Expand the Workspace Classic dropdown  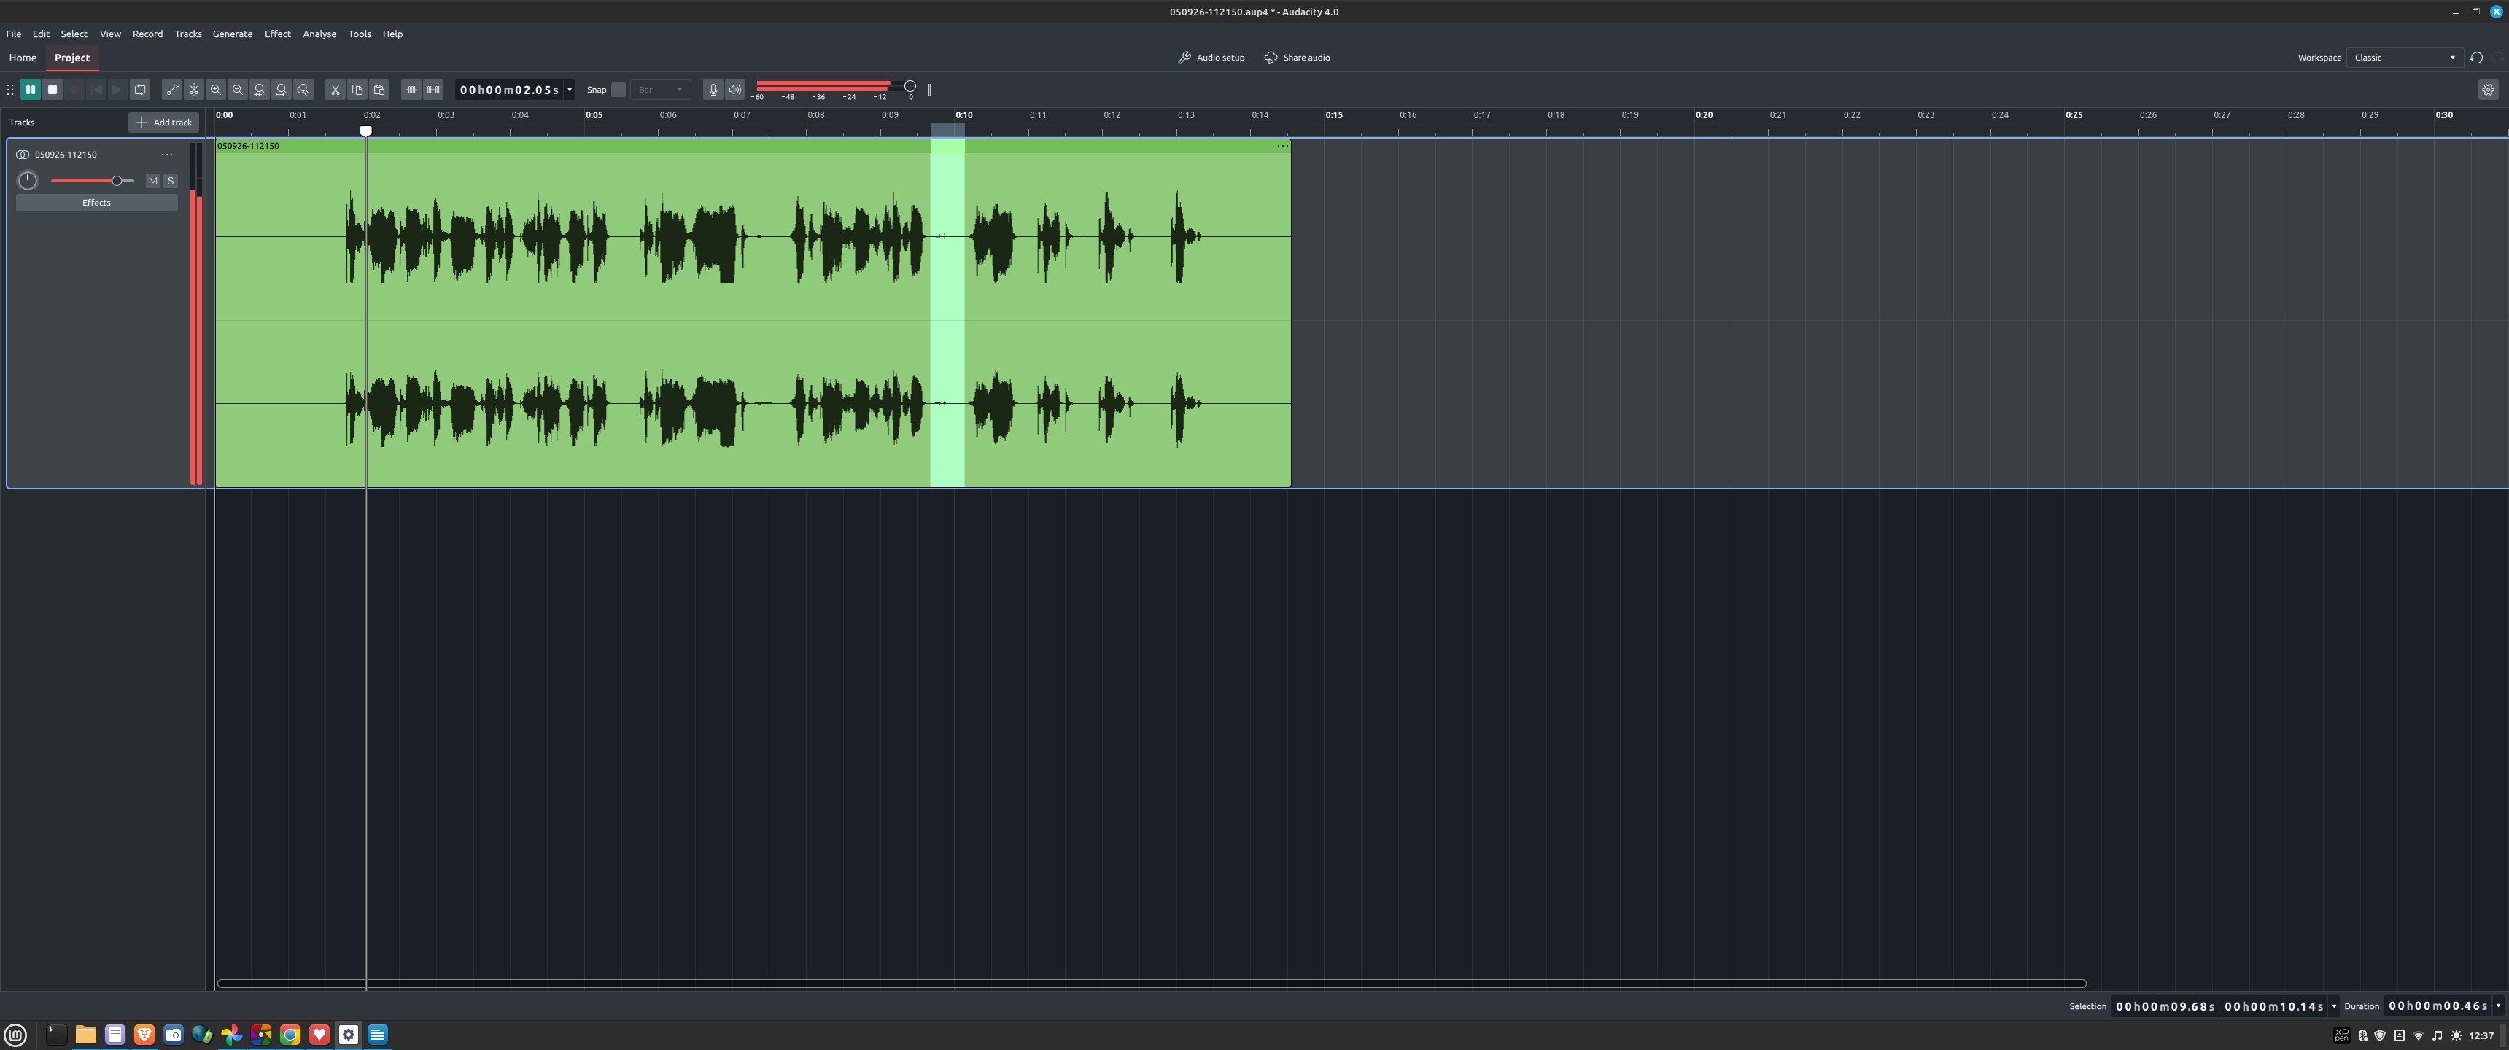tap(2404, 58)
